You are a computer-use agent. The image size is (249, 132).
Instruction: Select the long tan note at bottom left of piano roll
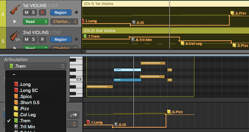coord(100,87)
